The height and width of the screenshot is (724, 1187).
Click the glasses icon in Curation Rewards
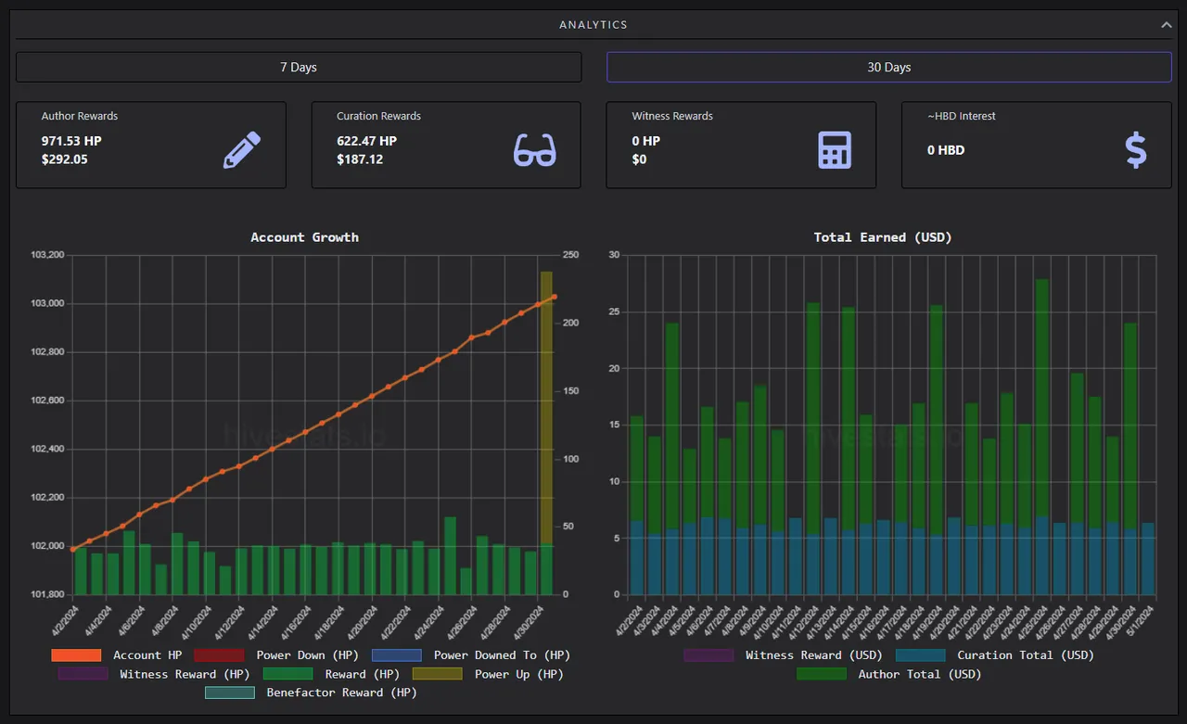pos(535,150)
